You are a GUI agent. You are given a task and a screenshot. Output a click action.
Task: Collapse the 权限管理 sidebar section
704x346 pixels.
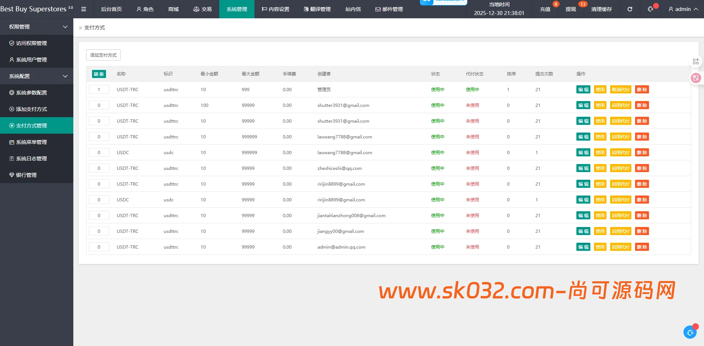[37, 27]
